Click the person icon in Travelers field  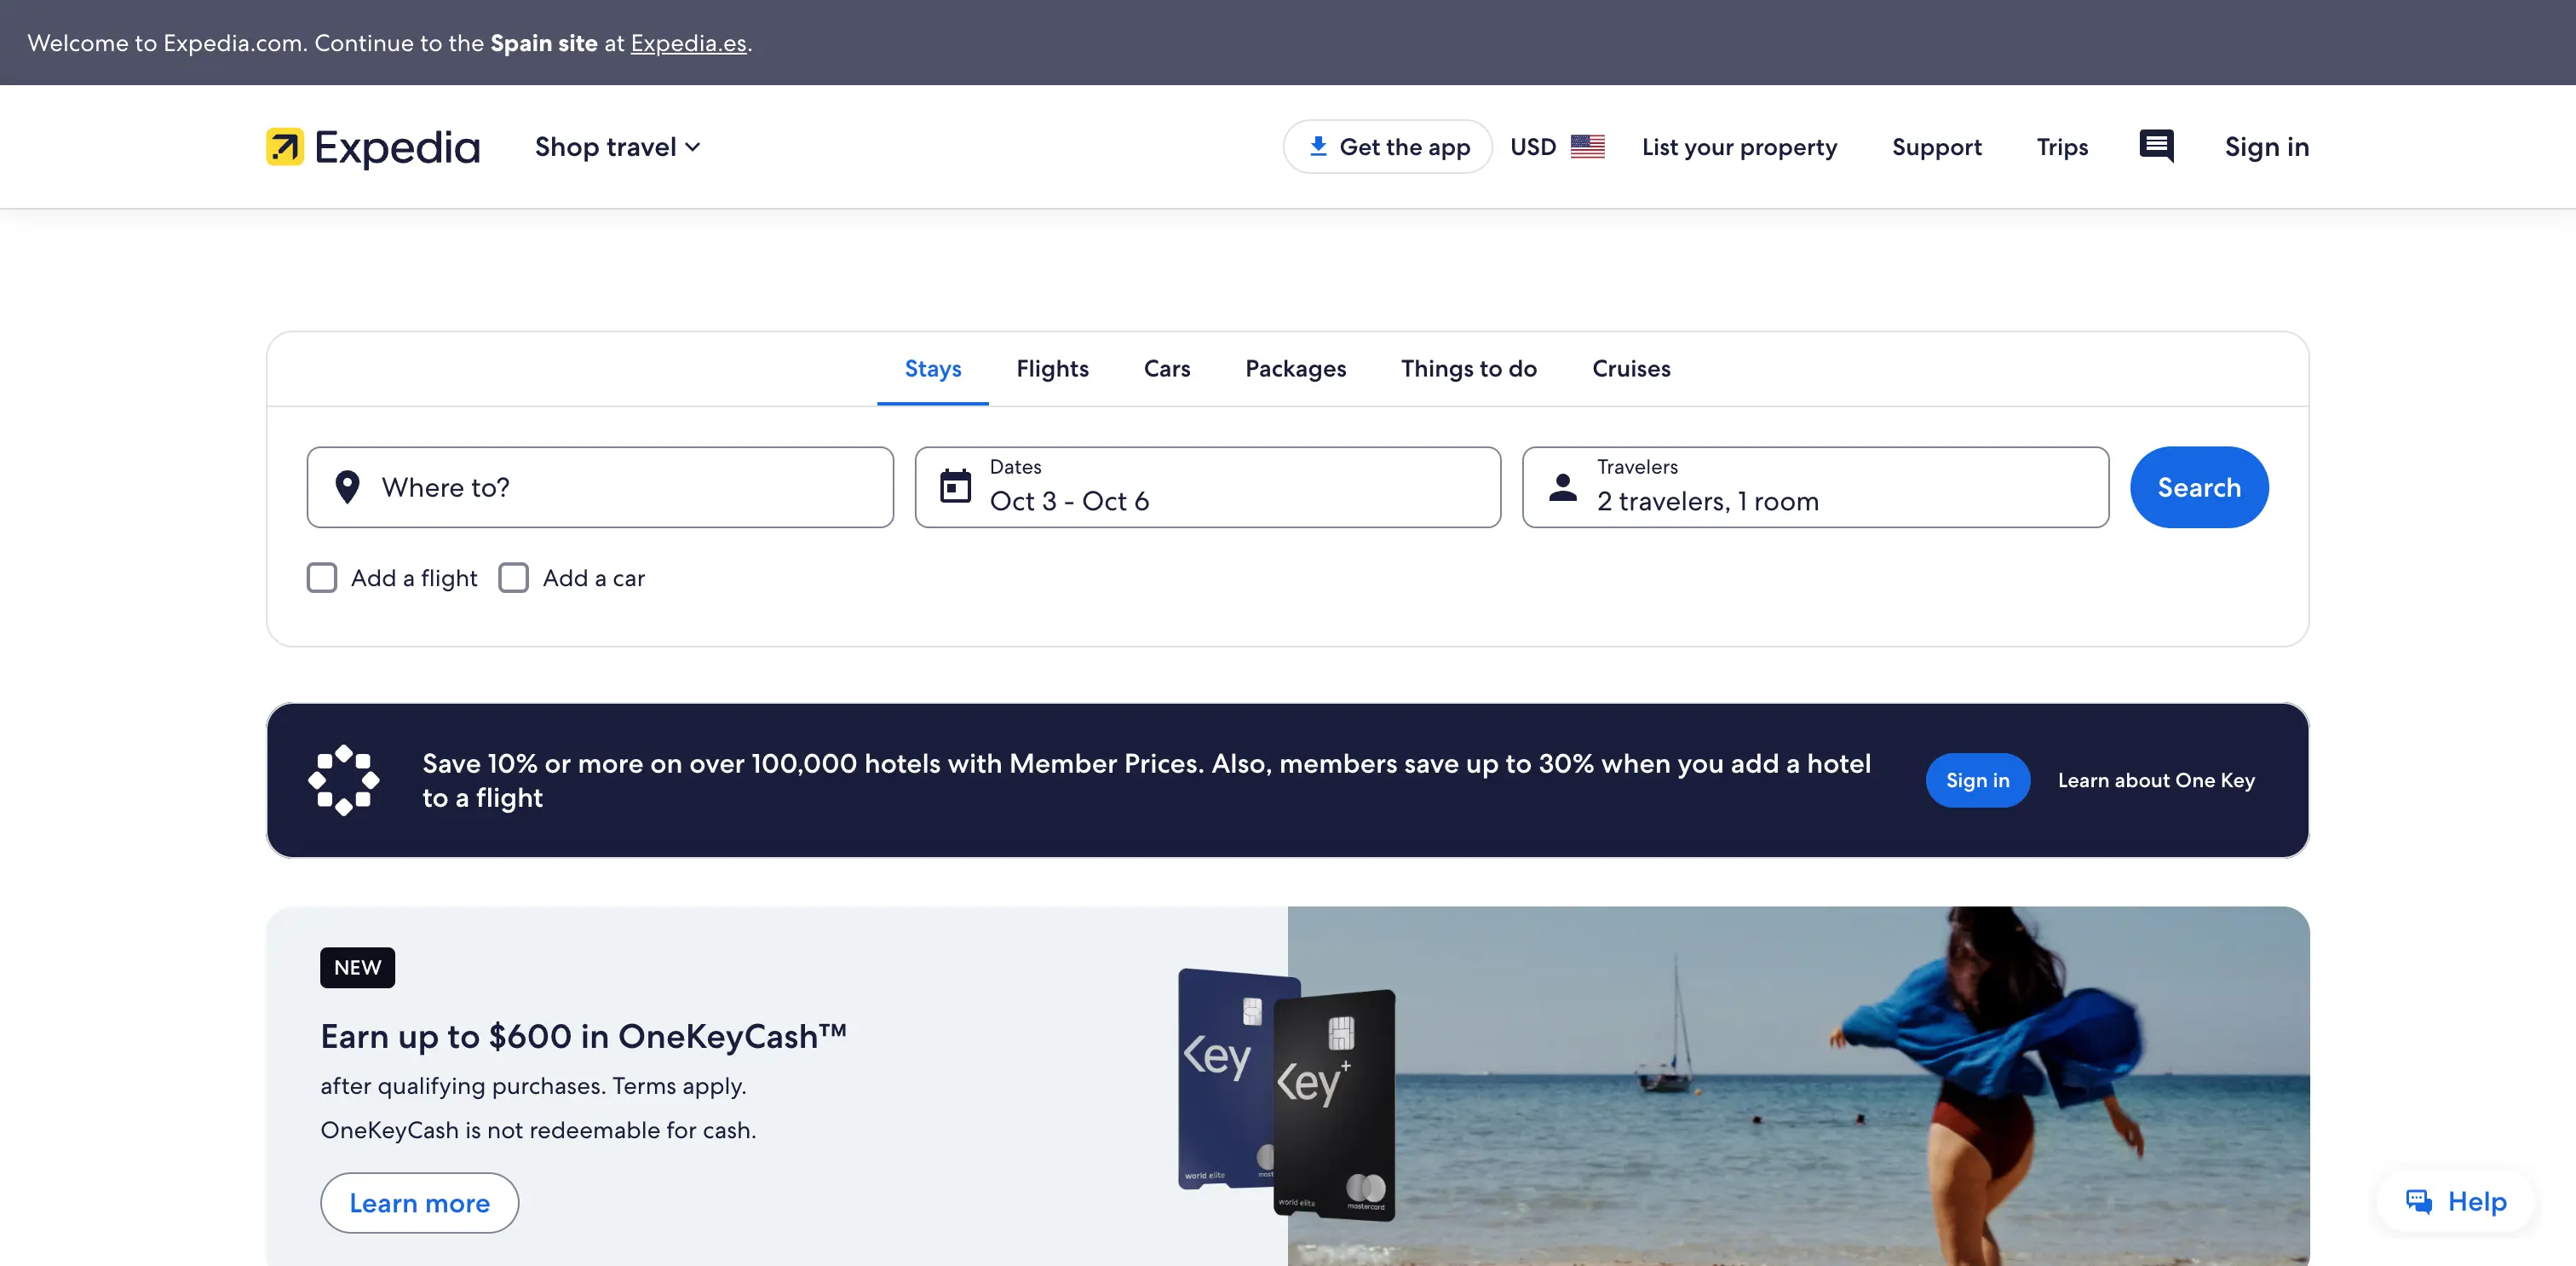tap(1562, 487)
